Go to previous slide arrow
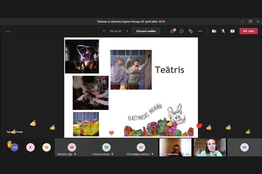Viewport: 262px width, 174px height. 104,31
